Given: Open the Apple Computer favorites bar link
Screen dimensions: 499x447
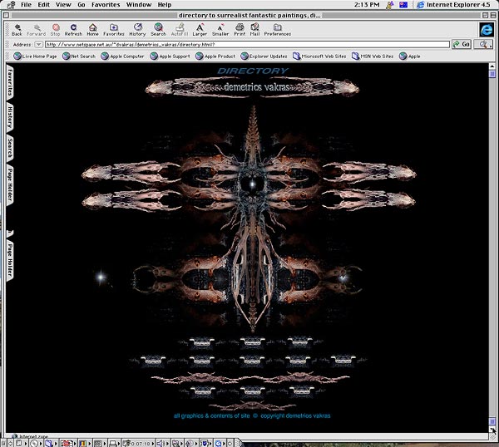Looking at the screenshot, I should click(122, 56).
